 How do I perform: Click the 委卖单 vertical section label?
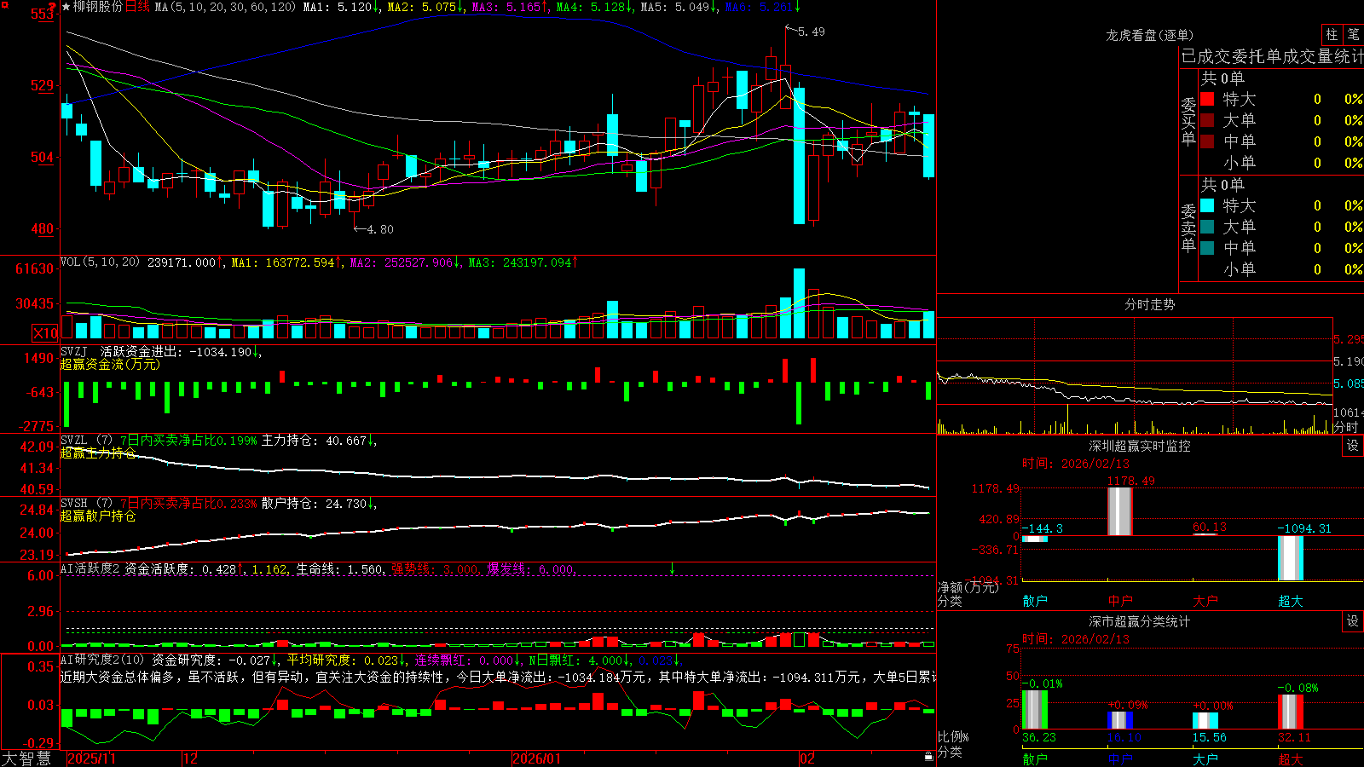(1188, 228)
